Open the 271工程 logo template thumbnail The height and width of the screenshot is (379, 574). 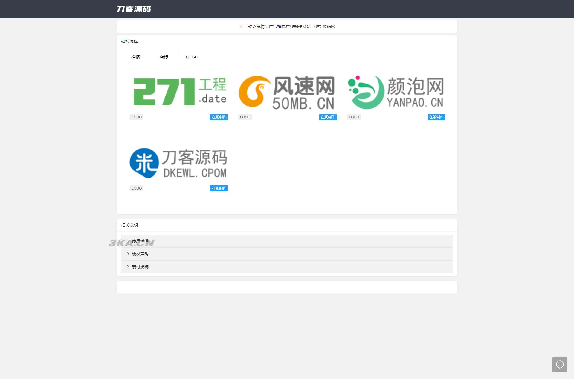click(x=179, y=92)
